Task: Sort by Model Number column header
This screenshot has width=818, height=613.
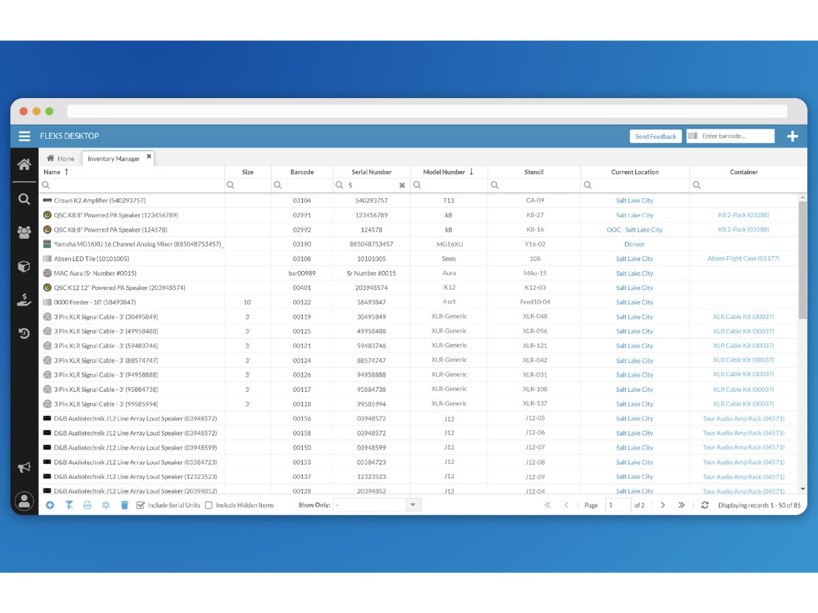Action: point(444,172)
